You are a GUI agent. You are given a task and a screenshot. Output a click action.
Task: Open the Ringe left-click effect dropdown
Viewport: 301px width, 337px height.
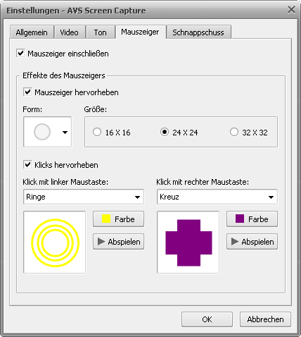point(84,197)
